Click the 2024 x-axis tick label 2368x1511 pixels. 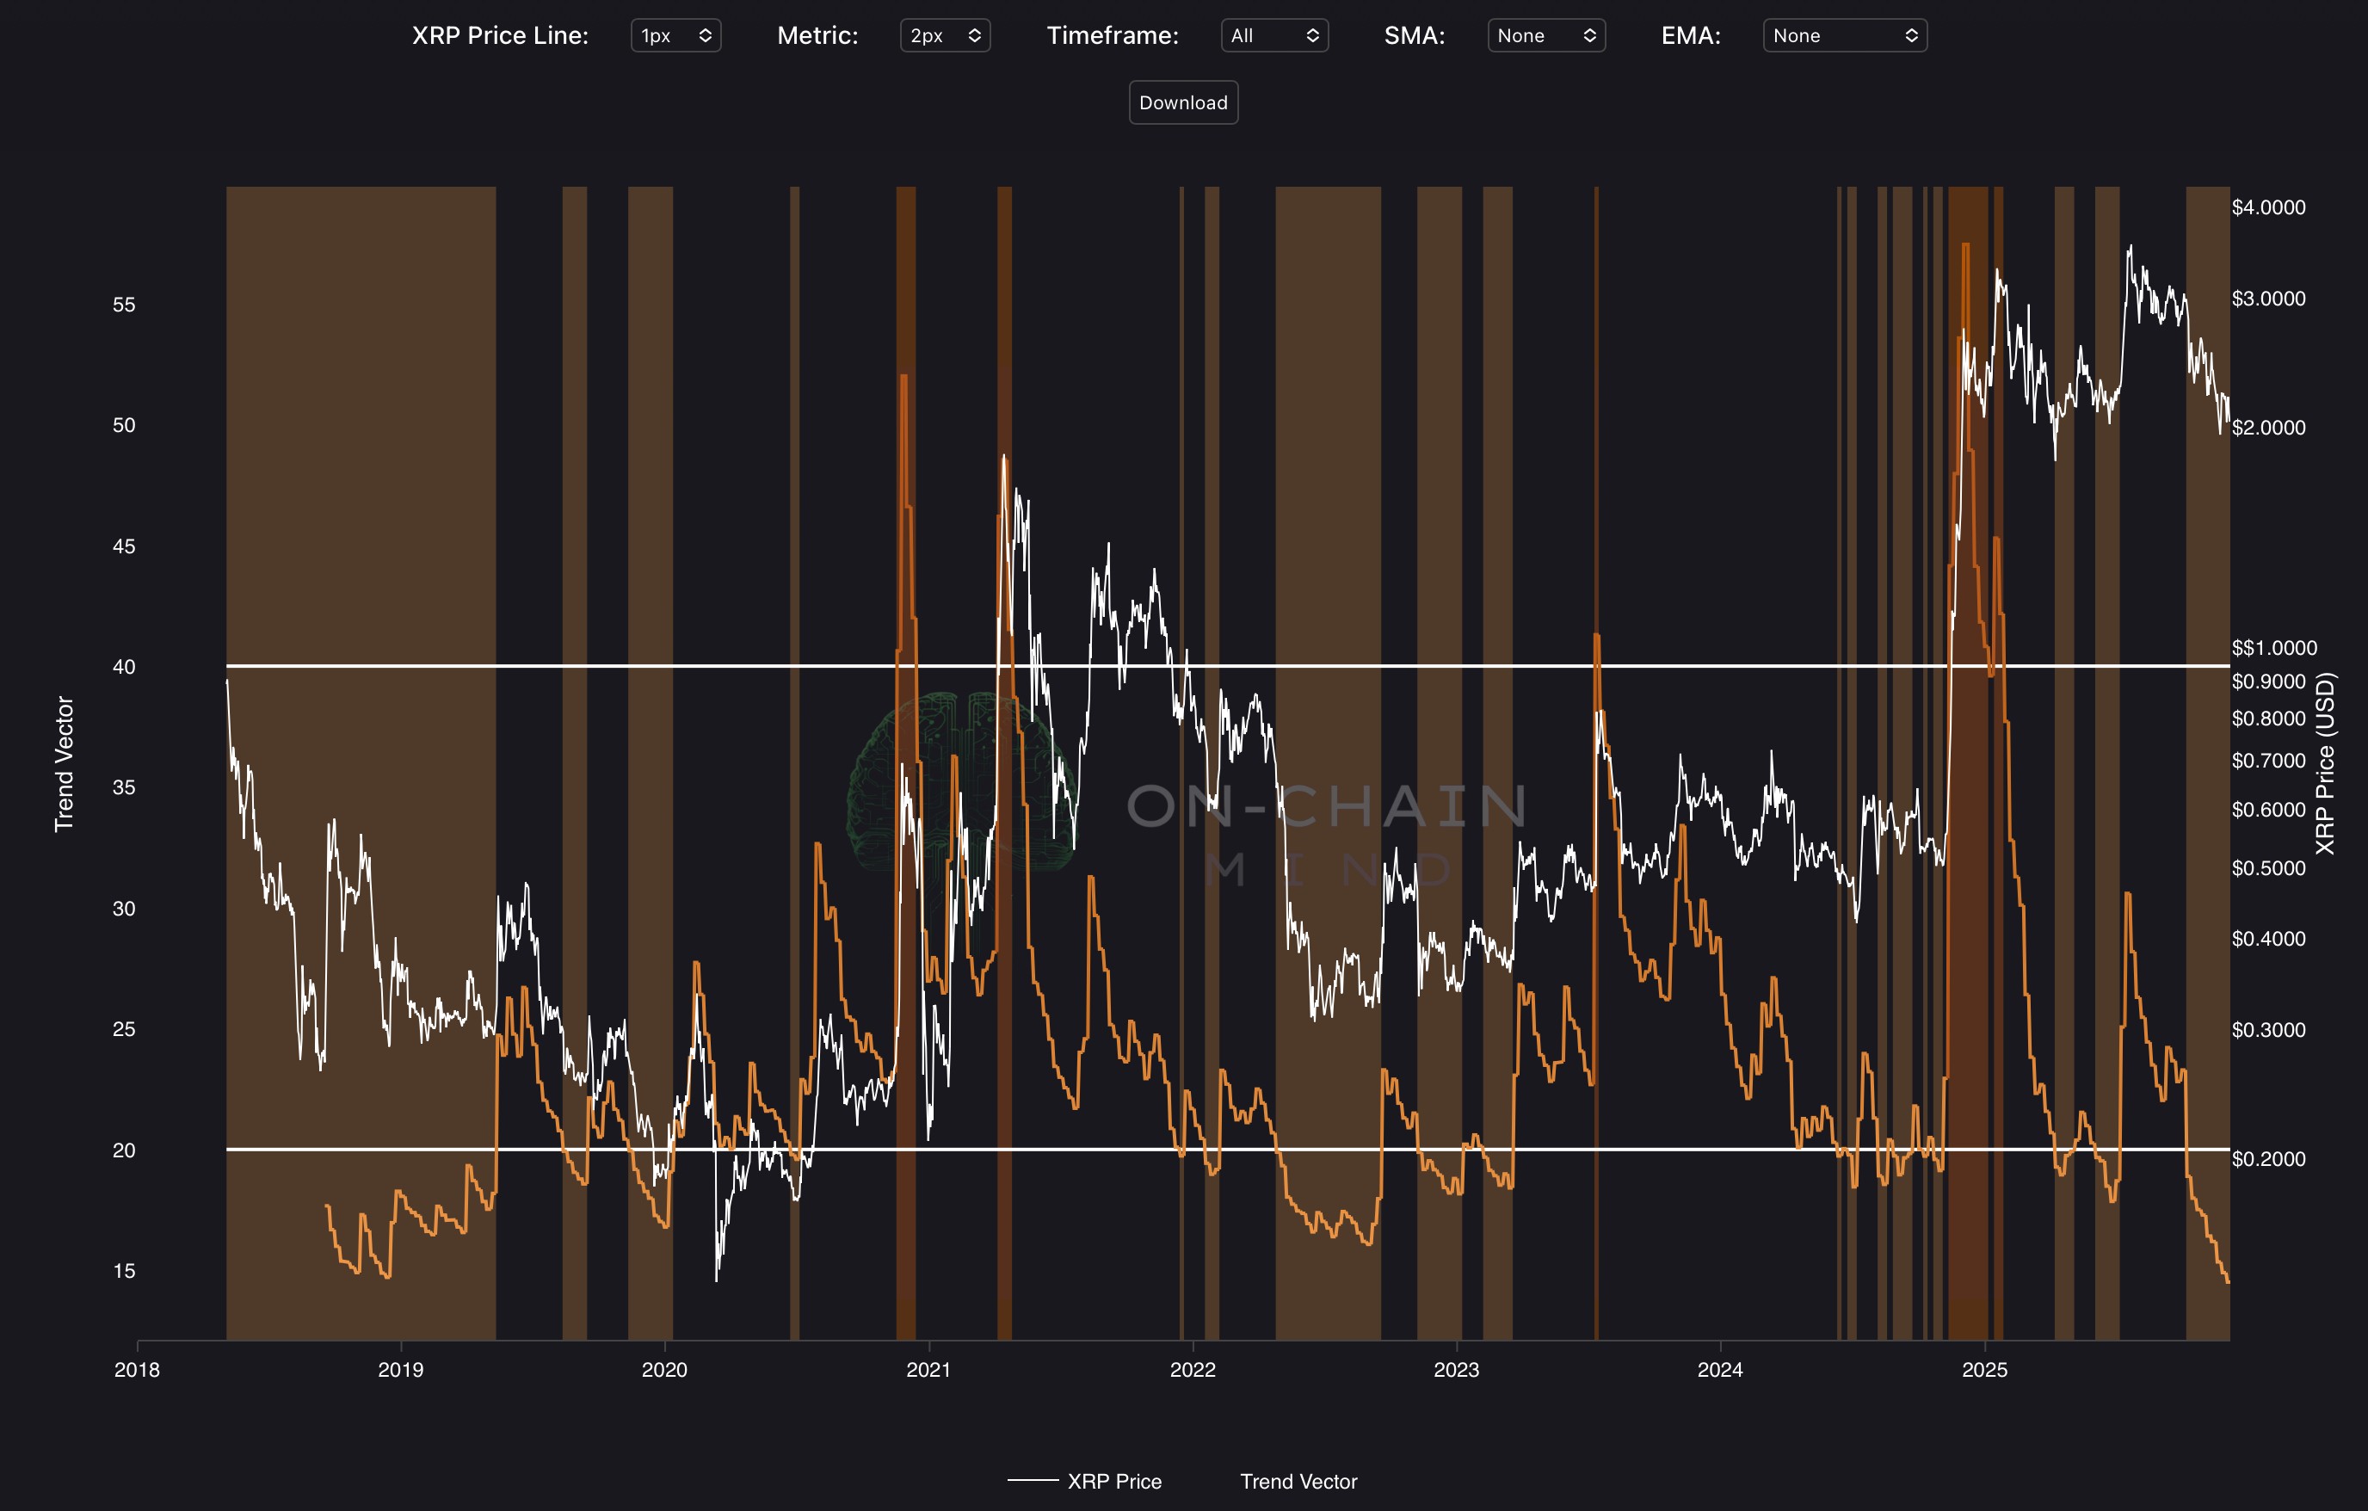pos(1720,1369)
